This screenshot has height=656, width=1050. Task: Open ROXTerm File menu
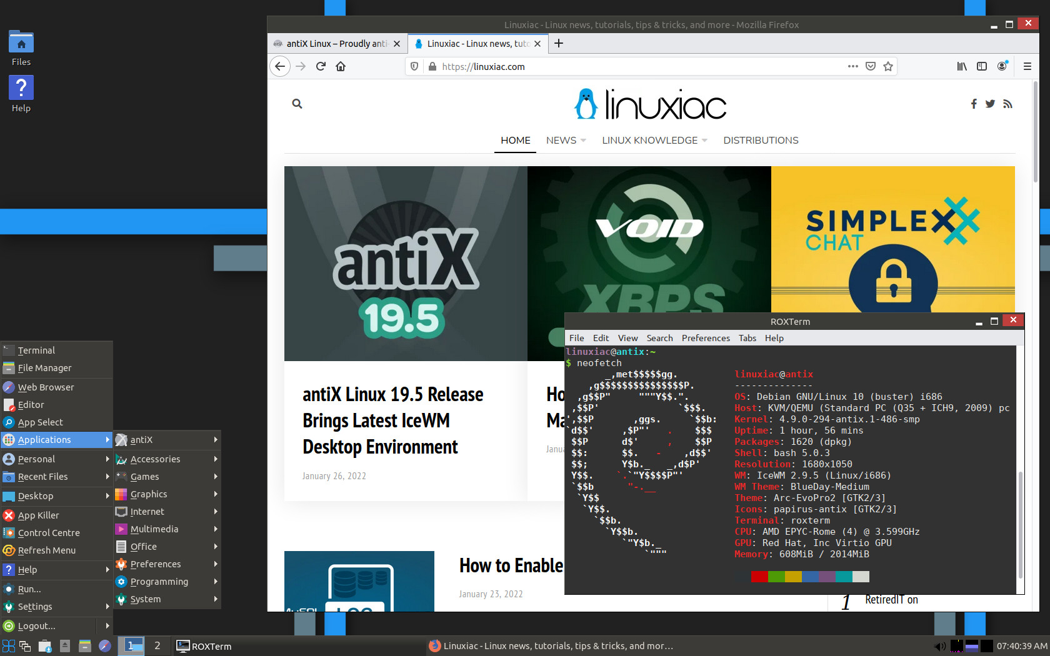pos(576,338)
